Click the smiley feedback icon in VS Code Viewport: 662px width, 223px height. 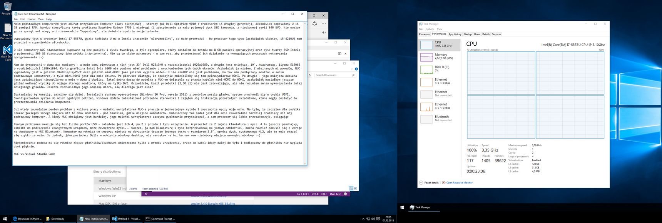point(345,194)
